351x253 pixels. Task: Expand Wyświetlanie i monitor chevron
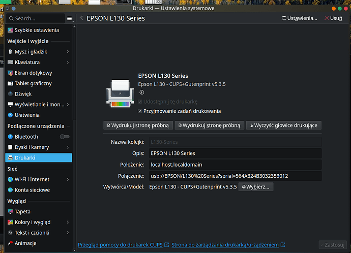[68, 104]
